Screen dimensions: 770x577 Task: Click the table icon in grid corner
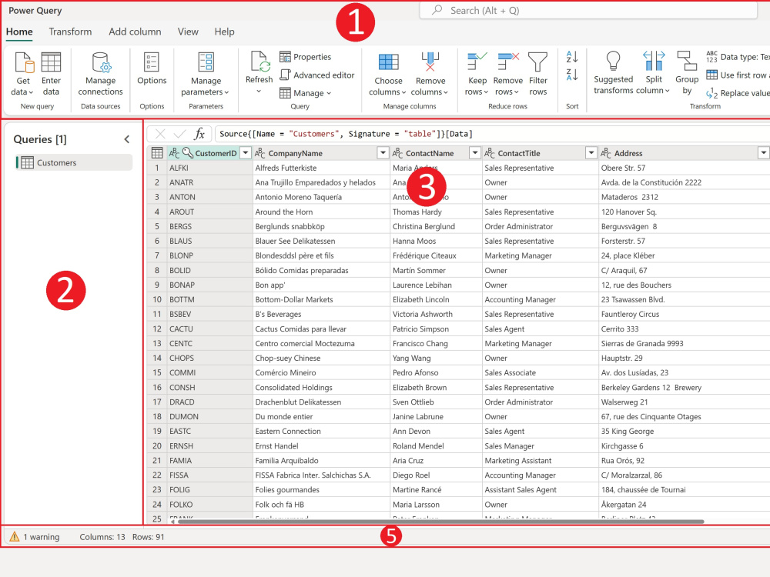[x=157, y=153]
